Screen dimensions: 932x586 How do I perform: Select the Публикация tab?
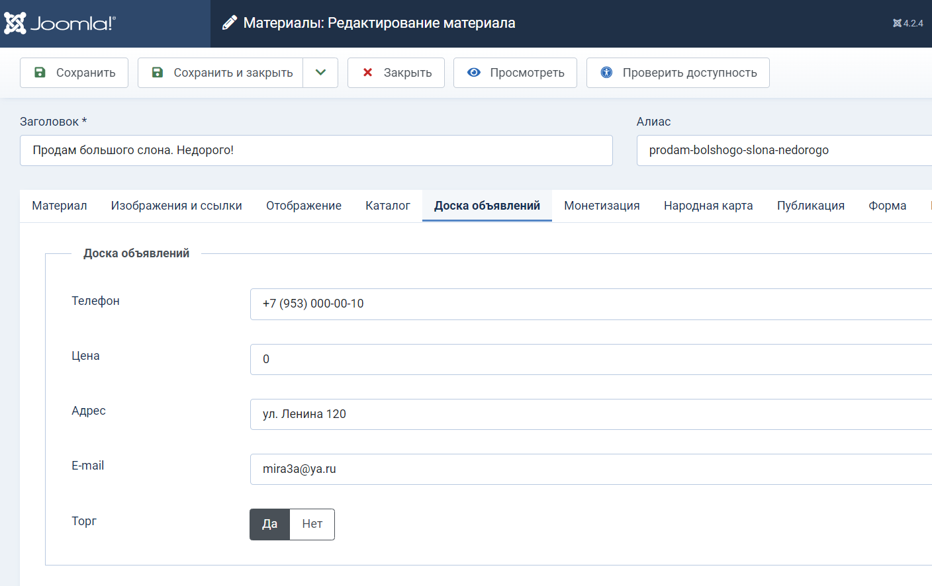[x=810, y=206]
